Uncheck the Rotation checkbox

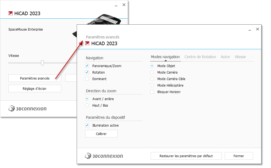pos(87,72)
